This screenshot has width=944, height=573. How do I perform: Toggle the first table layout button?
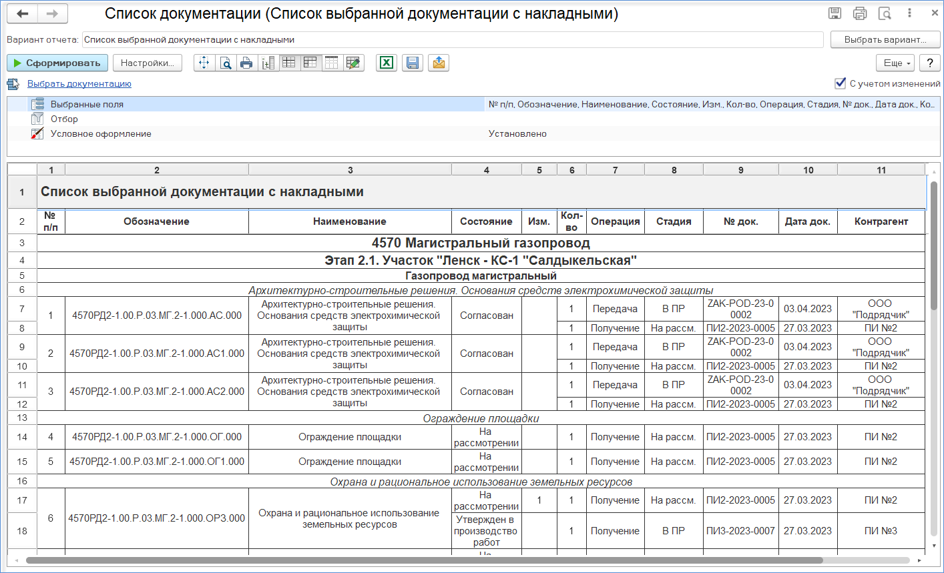click(x=289, y=63)
